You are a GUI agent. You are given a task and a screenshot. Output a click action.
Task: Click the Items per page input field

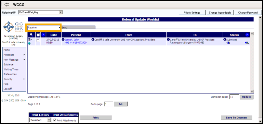(x=234, y=97)
